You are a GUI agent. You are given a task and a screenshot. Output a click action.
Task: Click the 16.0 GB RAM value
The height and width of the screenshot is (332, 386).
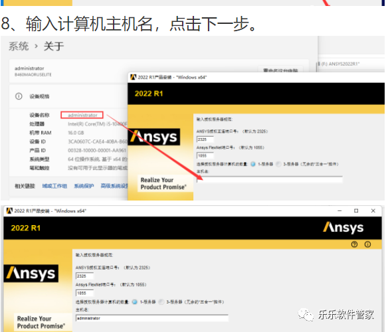click(x=76, y=133)
